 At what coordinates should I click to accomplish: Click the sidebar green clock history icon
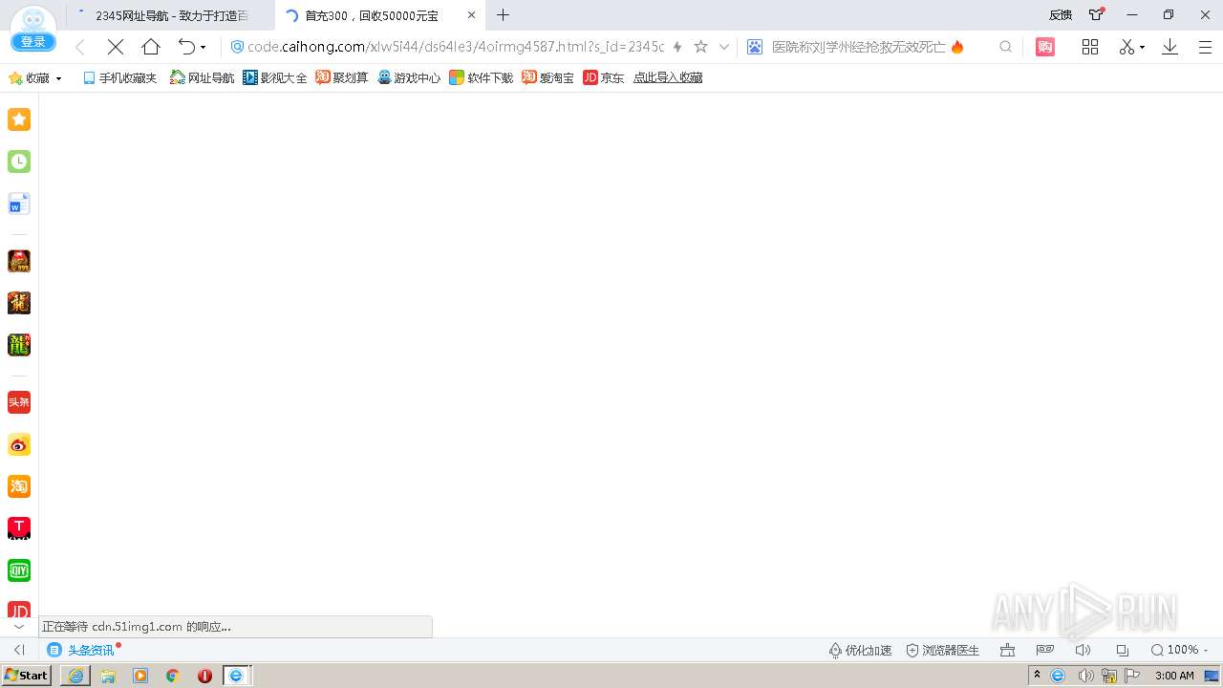pos(19,161)
